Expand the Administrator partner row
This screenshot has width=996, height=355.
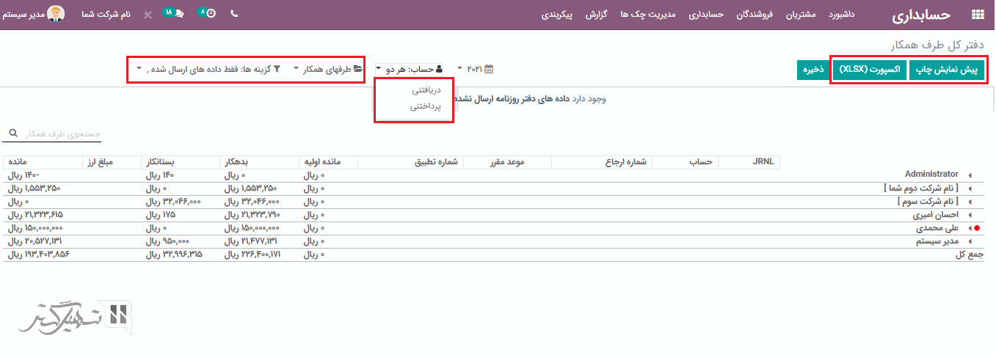(970, 175)
